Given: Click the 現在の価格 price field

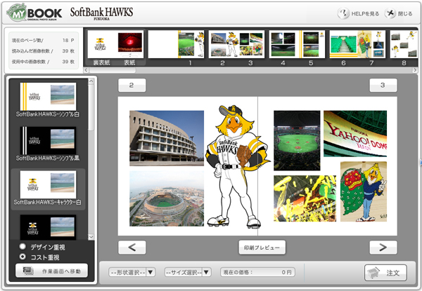Looking at the screenshot, I should click(x=257, y=272).
